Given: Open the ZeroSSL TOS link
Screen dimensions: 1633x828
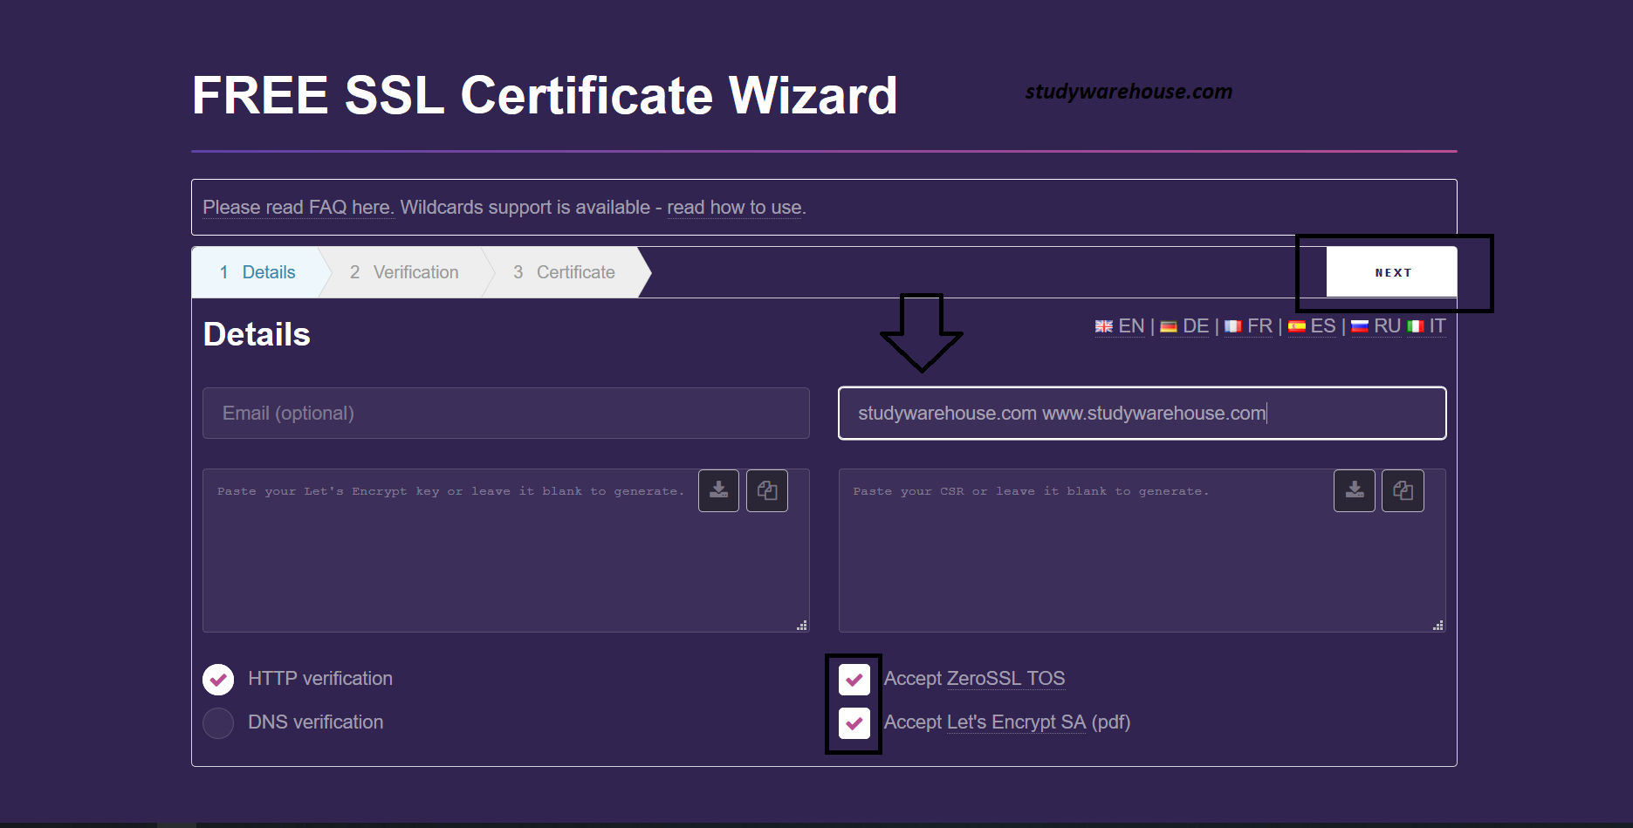Looking at the screenshot, I should pyautogui.click(x=1005, y=679).
